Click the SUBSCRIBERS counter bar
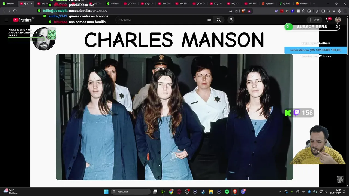This screenshot has width=349, height=196. pyautogui.click(x=312, y=27)
